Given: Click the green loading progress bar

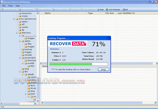Looking at the screenshot, I should click(79, 64).
